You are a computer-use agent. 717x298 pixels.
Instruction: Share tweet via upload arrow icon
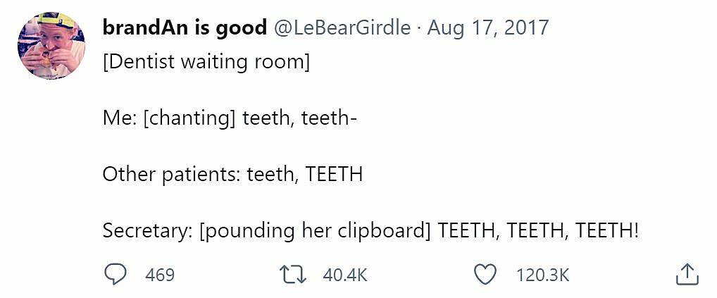pyautogui.click(x=687, y=275)
